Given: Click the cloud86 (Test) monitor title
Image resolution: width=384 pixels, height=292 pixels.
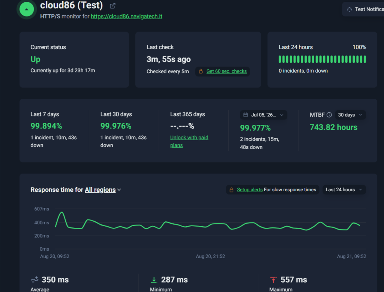Looking at the screenshot, I should tap(71, 5).
